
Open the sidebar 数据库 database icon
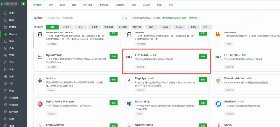coord(5,27)
